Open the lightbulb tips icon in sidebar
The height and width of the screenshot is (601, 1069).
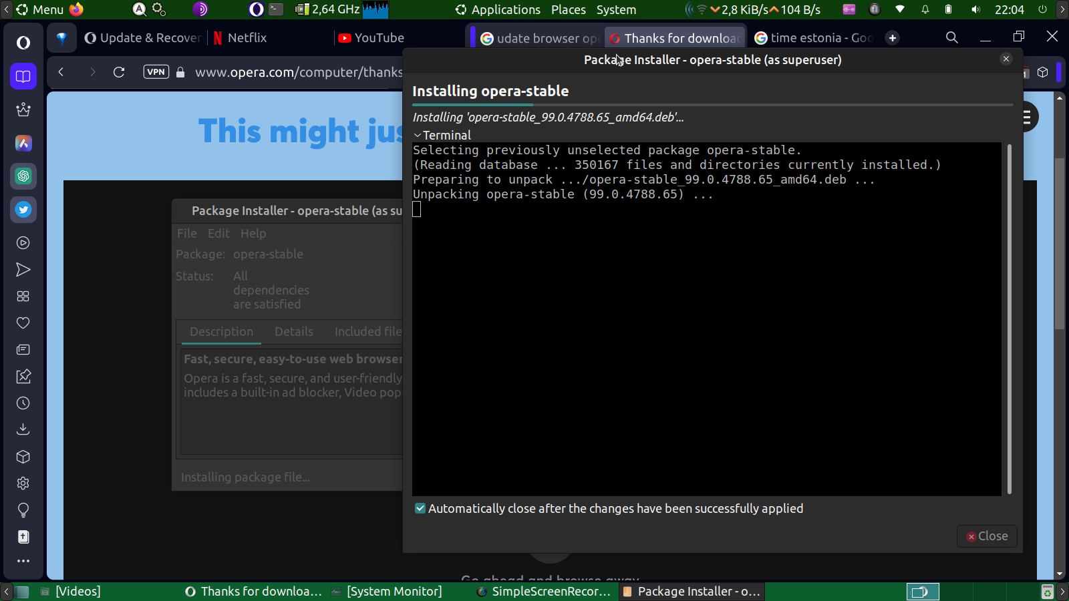(x=23, y=511)
